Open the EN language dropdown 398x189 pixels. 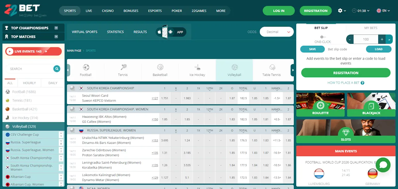tap(383, 11)
